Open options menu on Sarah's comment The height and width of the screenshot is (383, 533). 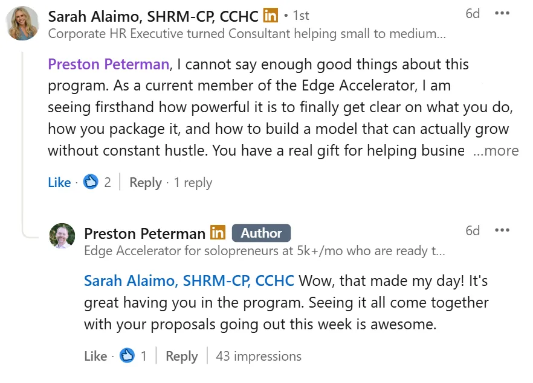[x=502, y=13]
